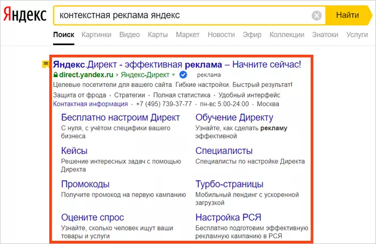Click the green padlock icon by direct.yandex.ru
This screenshot has height=244, width=376.
(55, 75)
